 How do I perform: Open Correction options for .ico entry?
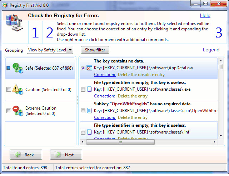point(105,117)
